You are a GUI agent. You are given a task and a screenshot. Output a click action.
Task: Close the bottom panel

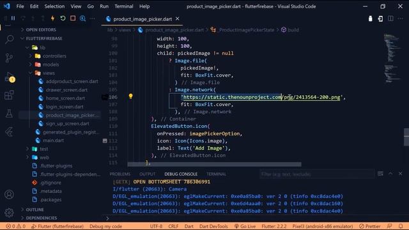click(401, 173)
